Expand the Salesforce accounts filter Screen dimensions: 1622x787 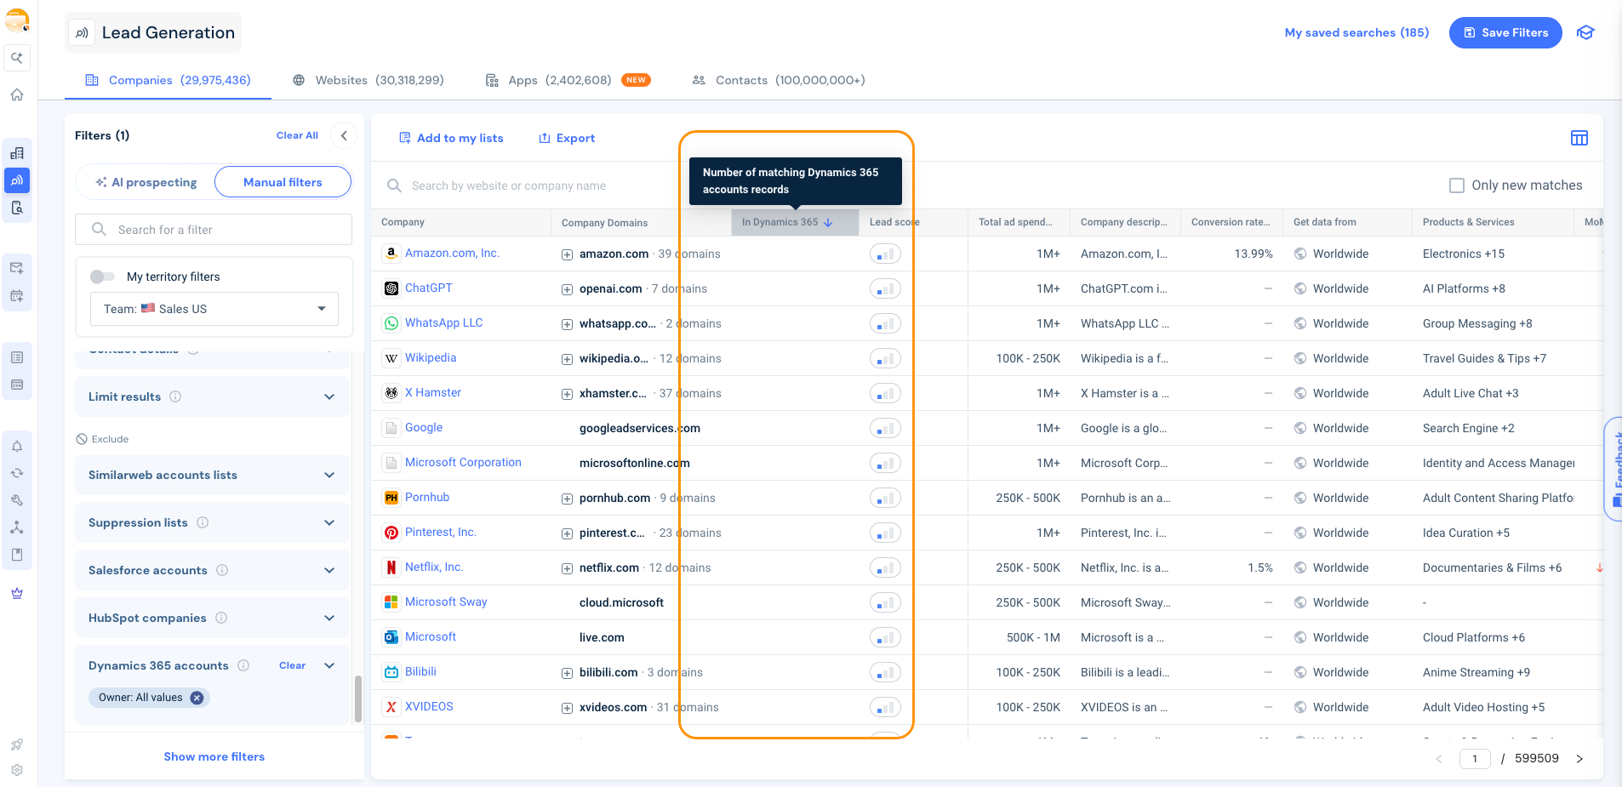329,570
